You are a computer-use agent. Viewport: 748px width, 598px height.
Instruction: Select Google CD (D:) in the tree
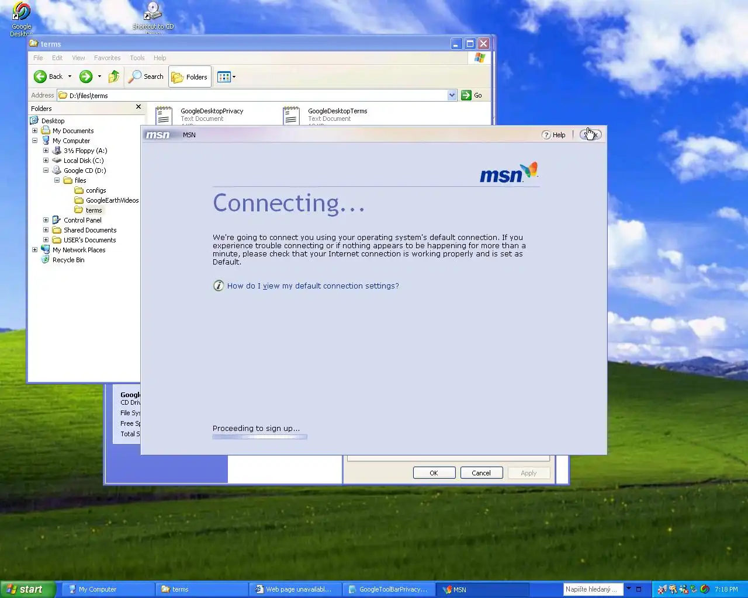(85, 171)
